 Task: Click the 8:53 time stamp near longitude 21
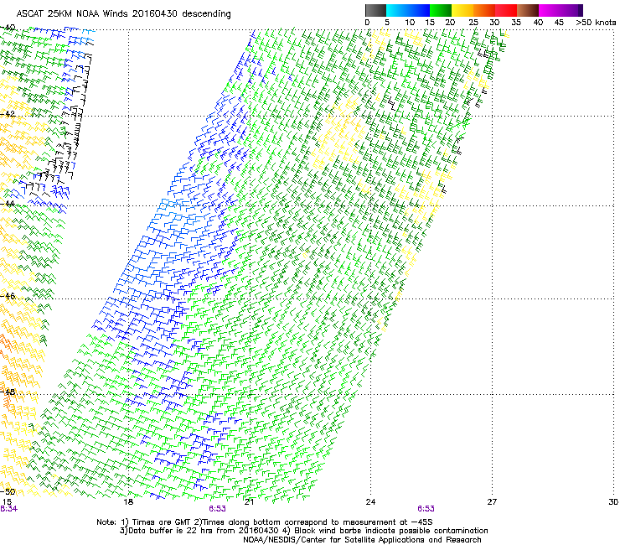click(218, 509)
